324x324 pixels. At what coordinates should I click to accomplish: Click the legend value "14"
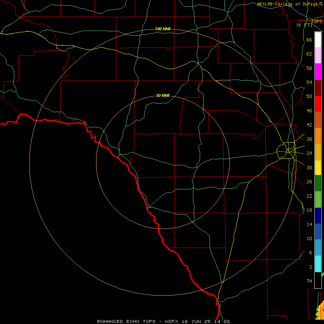[309, 224]
